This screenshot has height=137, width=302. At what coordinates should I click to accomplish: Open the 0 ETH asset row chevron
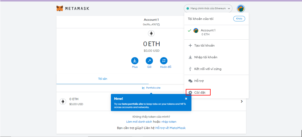(x=242, y=101)
